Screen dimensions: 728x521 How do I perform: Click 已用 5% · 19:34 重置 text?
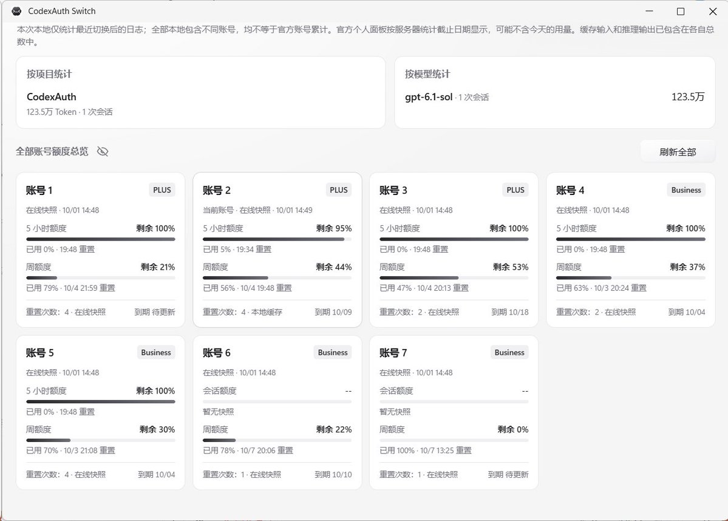tap(237, 250)
